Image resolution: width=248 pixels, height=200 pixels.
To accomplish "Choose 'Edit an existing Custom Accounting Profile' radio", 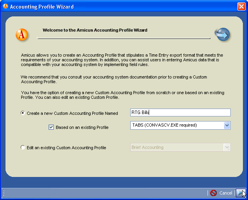I will [x=23, y=148].
